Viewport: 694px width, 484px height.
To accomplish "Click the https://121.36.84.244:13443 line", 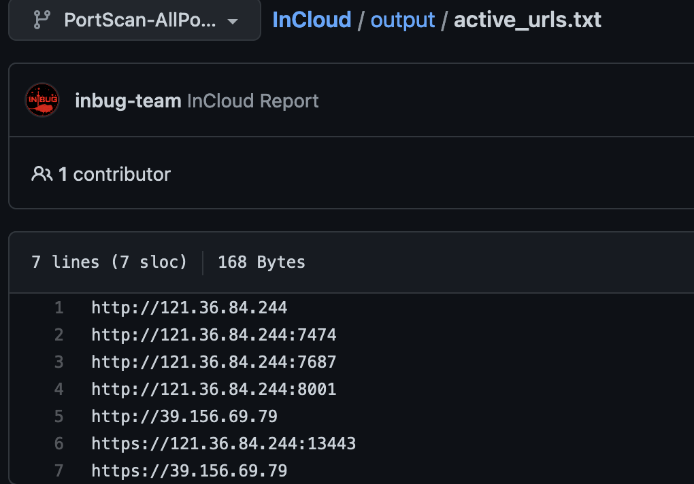I will (224, 444).
